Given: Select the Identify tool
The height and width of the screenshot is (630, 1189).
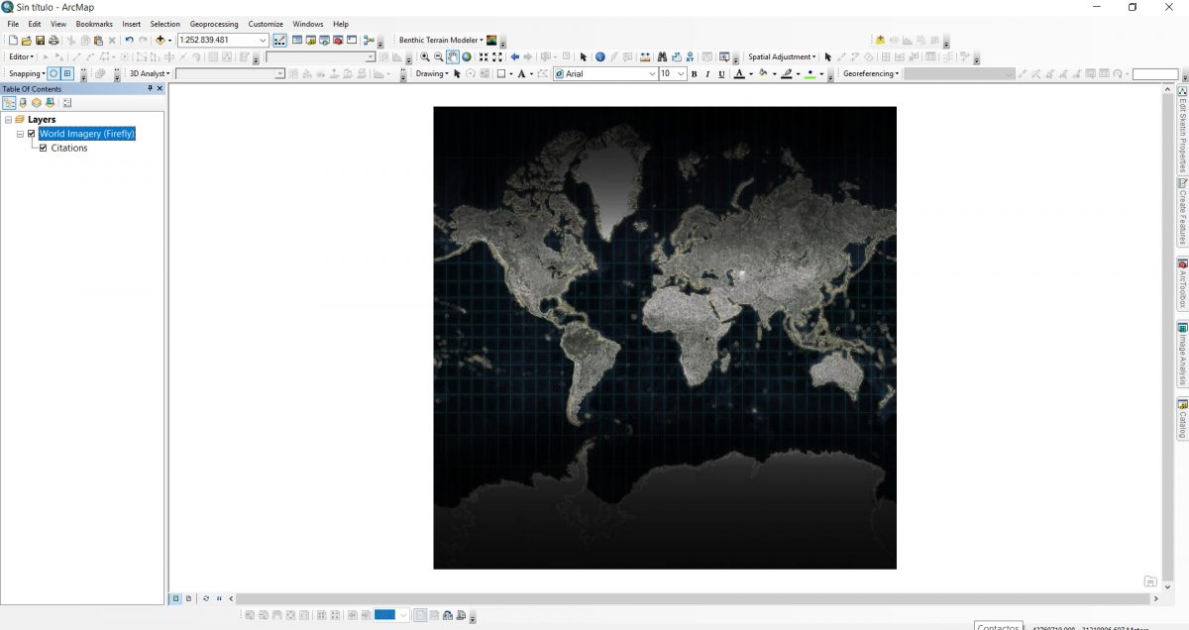Looking at the screenshot, I should pyautogui.click(x=598, y=56).
